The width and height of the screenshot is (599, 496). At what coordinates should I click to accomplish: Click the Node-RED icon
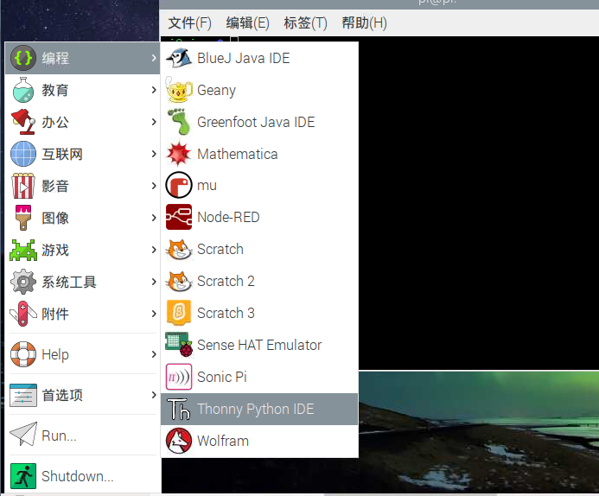[179, 217]
